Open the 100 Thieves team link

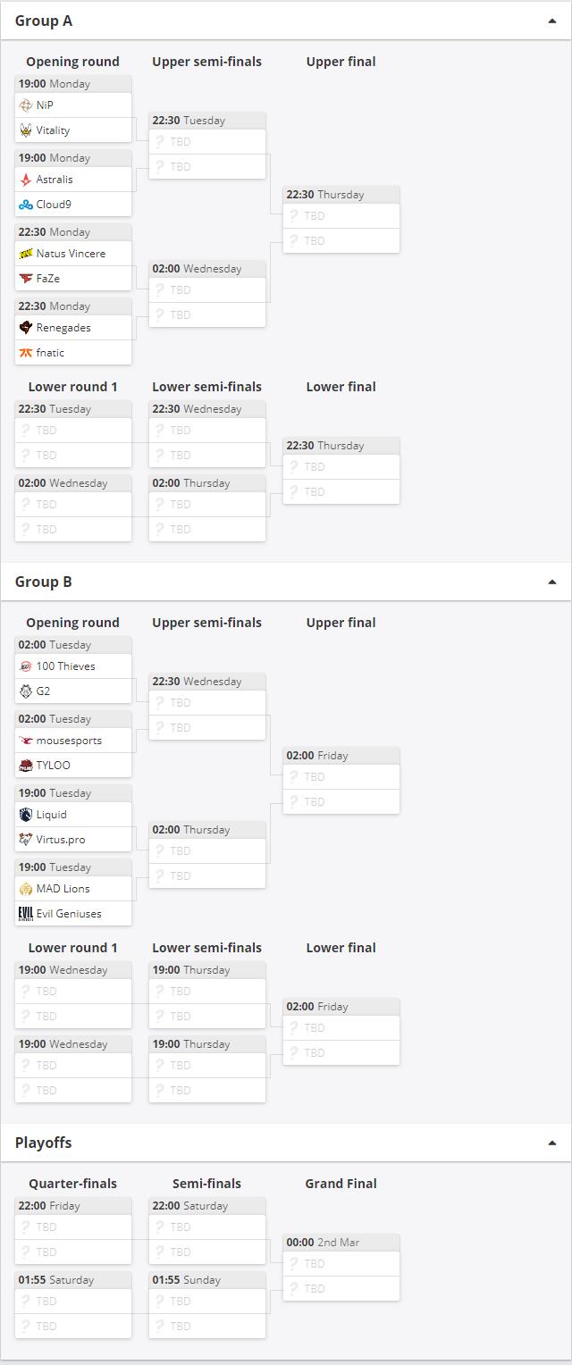65,666
